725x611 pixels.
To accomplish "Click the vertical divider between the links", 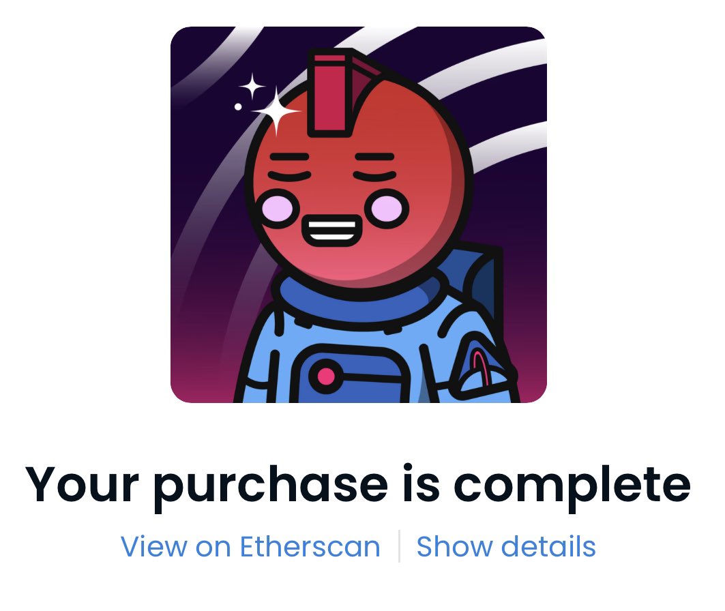I will pos(399,547).
